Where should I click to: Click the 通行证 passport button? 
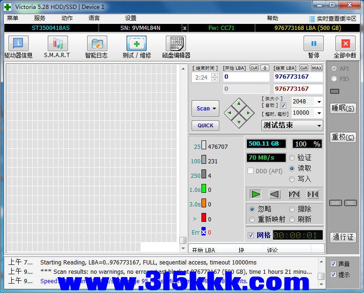coord(343,237)
